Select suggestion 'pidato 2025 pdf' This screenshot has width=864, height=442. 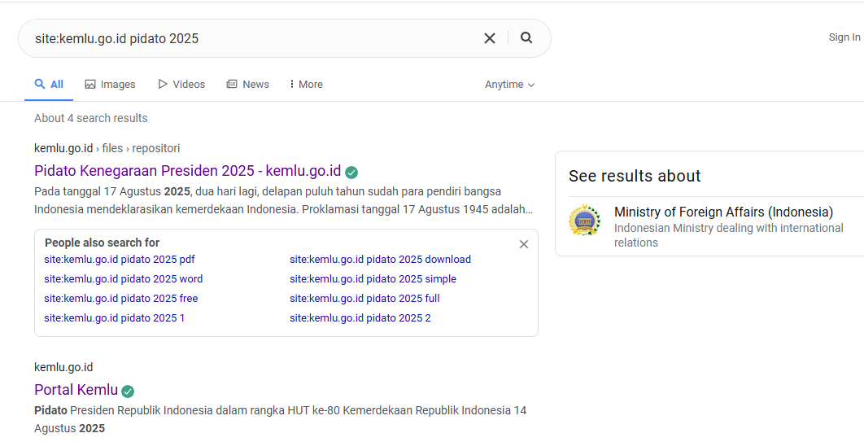[x=120, y=260]
